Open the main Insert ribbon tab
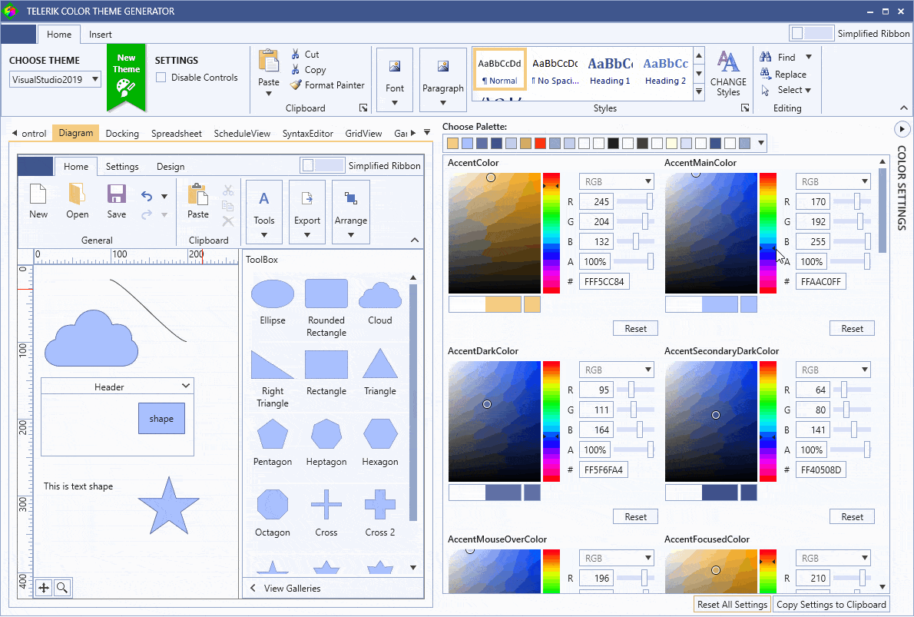Screen dimensions: 914x617 (x=101, y=35)
